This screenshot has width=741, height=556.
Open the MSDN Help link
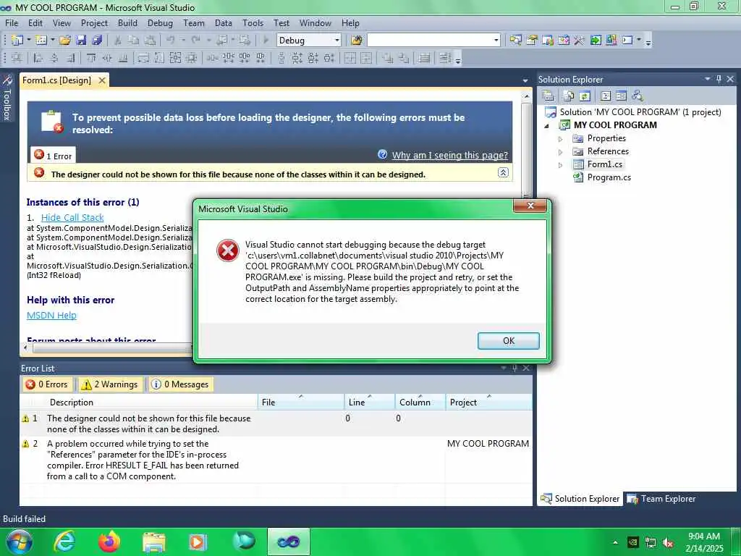[x=51, y=316]
